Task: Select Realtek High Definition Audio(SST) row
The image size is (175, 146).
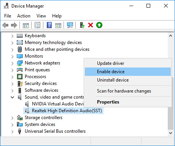Action: (64, 111)
